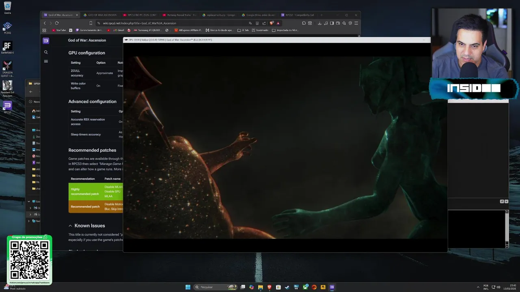Open the Bookmarks folder in bookmarks bar
Image resolution: width=520 pixels, height=292 pixels.
(260, 30)
